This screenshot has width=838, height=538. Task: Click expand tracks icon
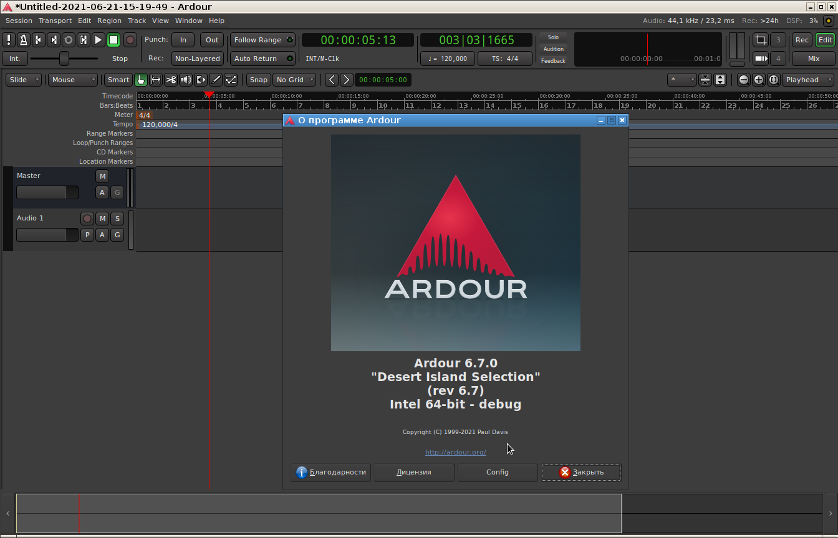[720, 80]
